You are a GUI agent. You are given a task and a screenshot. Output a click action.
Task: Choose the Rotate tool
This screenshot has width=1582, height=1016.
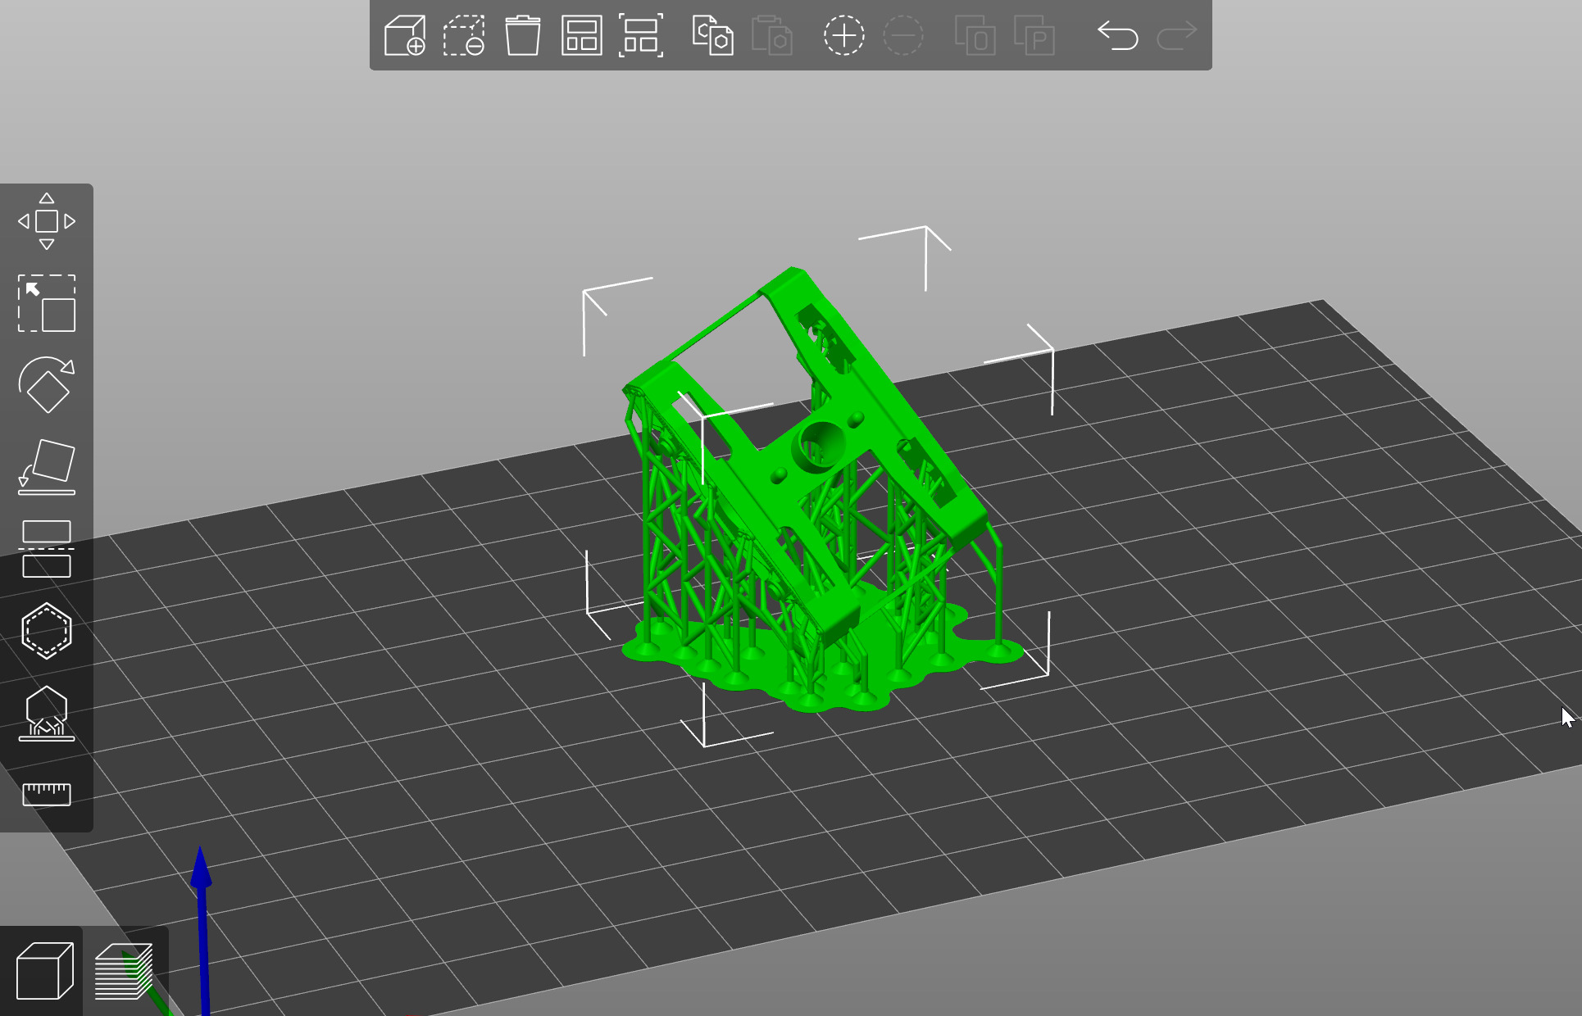47,385
